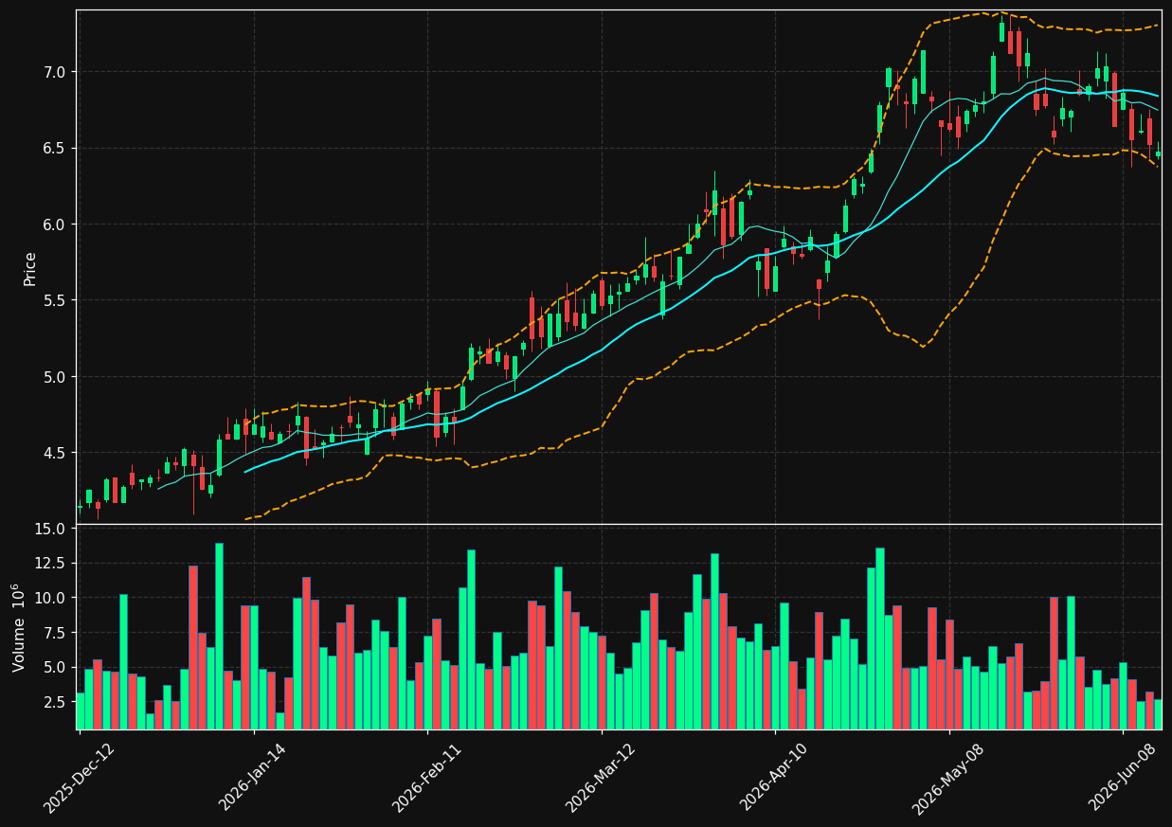The height and width of the screenshot is (827, 1172).
Task: Click the 2.5 volume tick label
Action: pyautogui.click(x=54, y=702)
